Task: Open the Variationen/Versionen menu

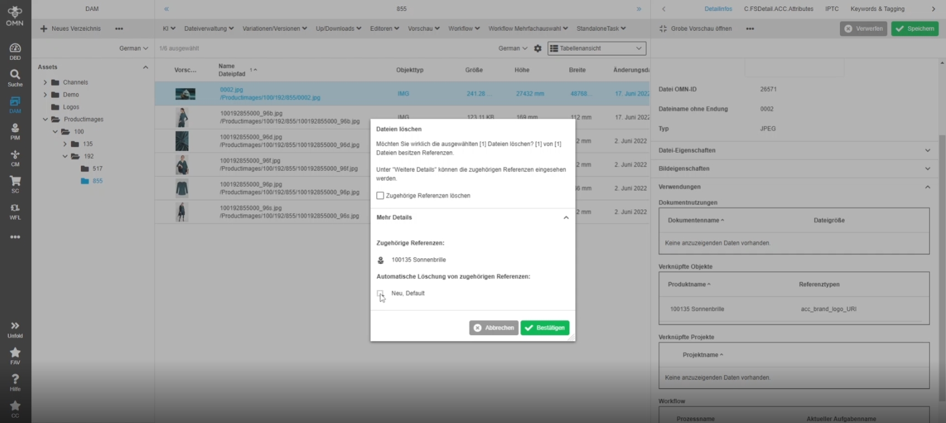Action: [x=275, y=29]
